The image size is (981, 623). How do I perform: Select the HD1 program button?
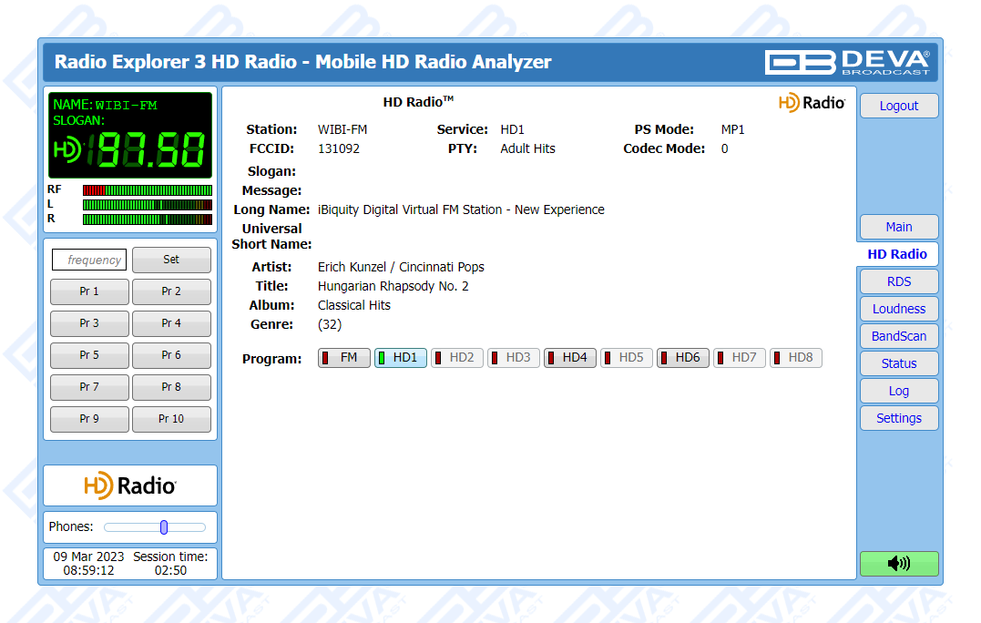click(x=401, y=358)
